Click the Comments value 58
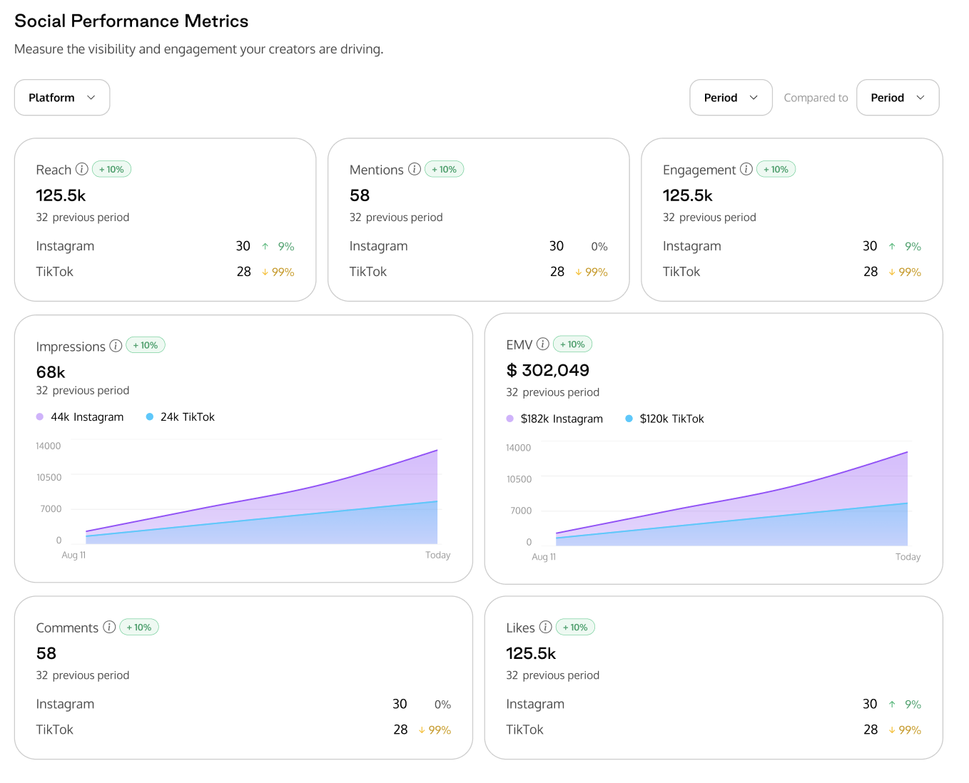 (46, 653)
